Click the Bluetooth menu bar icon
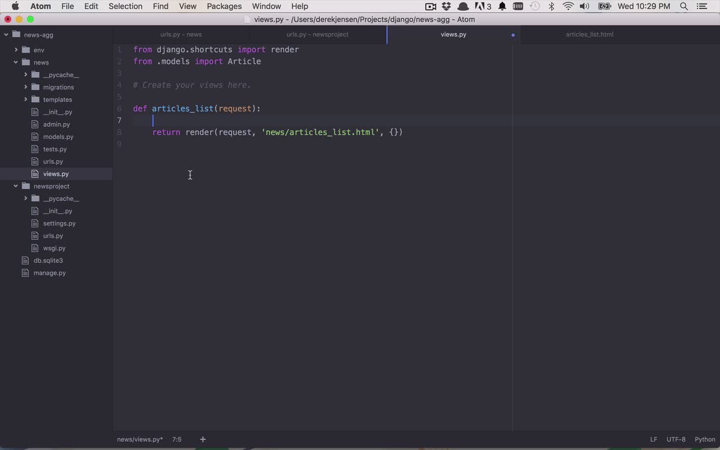The height and width of the screenshot is (450, 720). (551, 6)
